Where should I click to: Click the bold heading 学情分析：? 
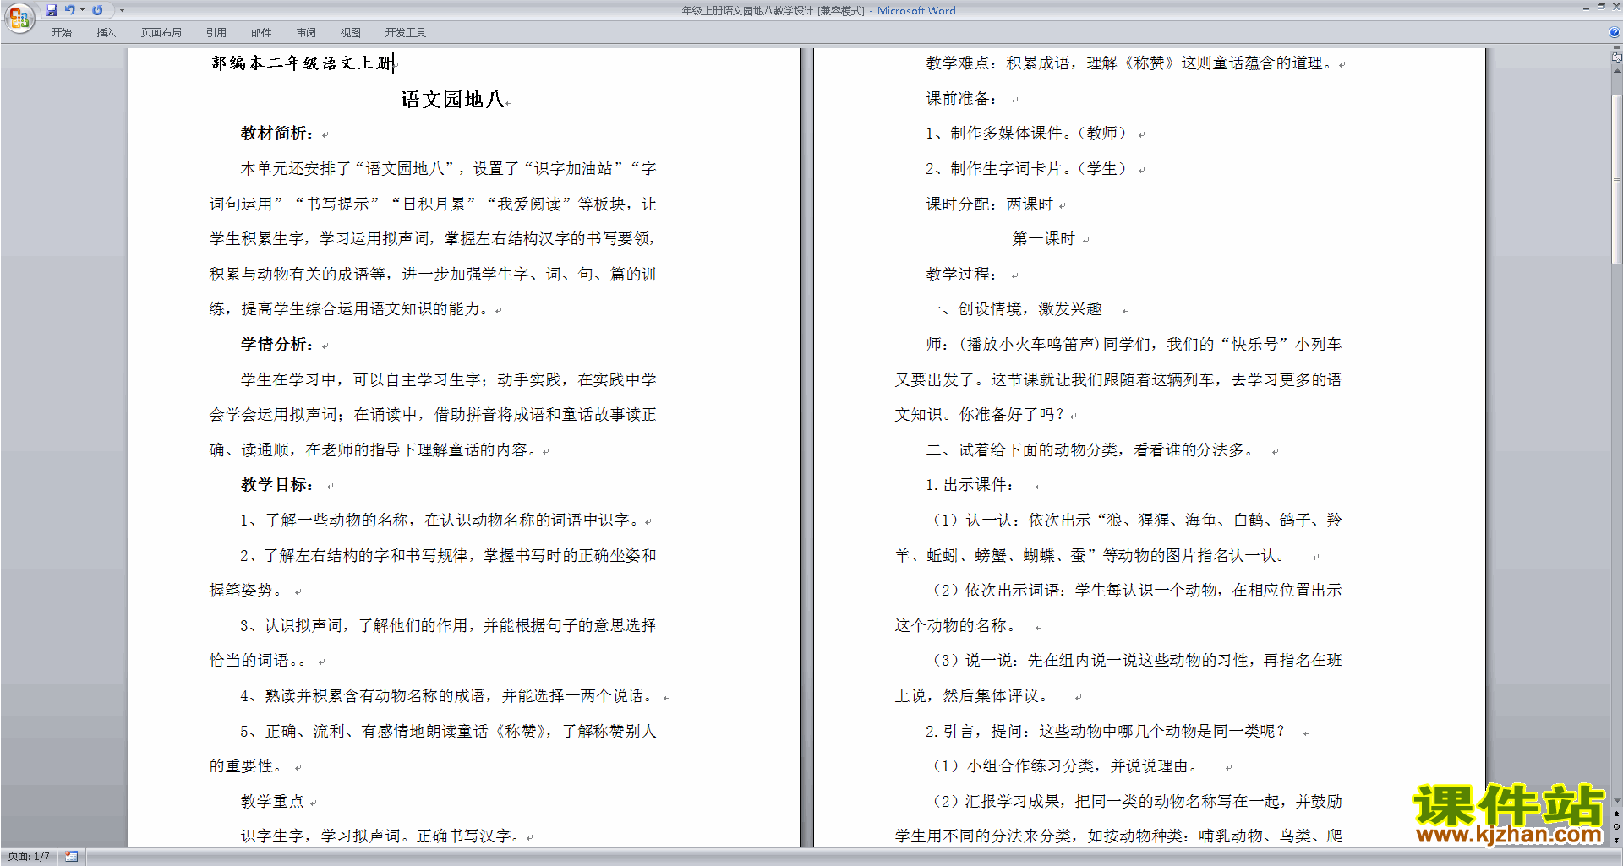coord(277,345)
